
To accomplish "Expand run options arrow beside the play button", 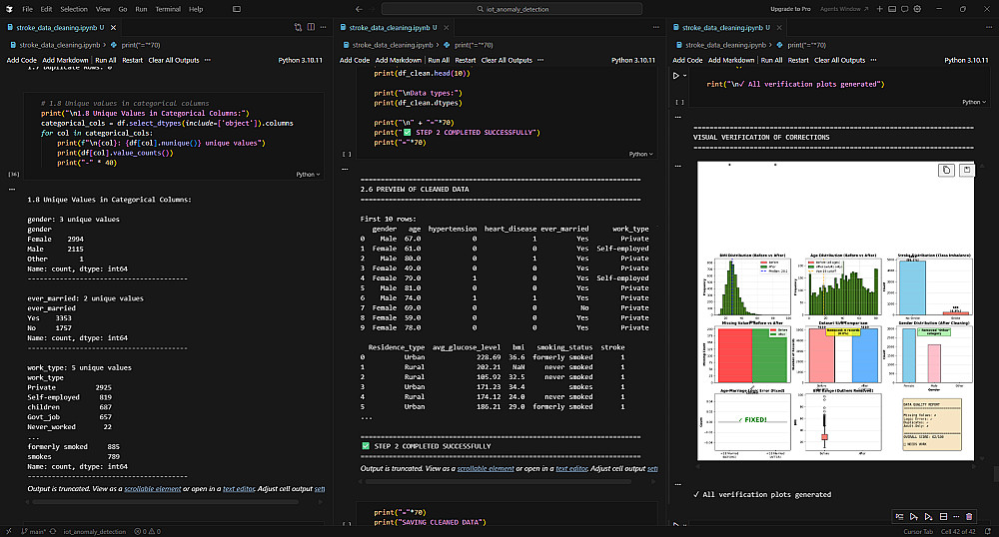I will click(x=686, y=75).
